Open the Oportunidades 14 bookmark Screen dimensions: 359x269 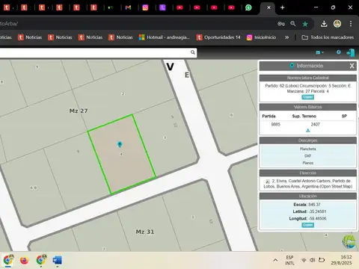(218, 37)
